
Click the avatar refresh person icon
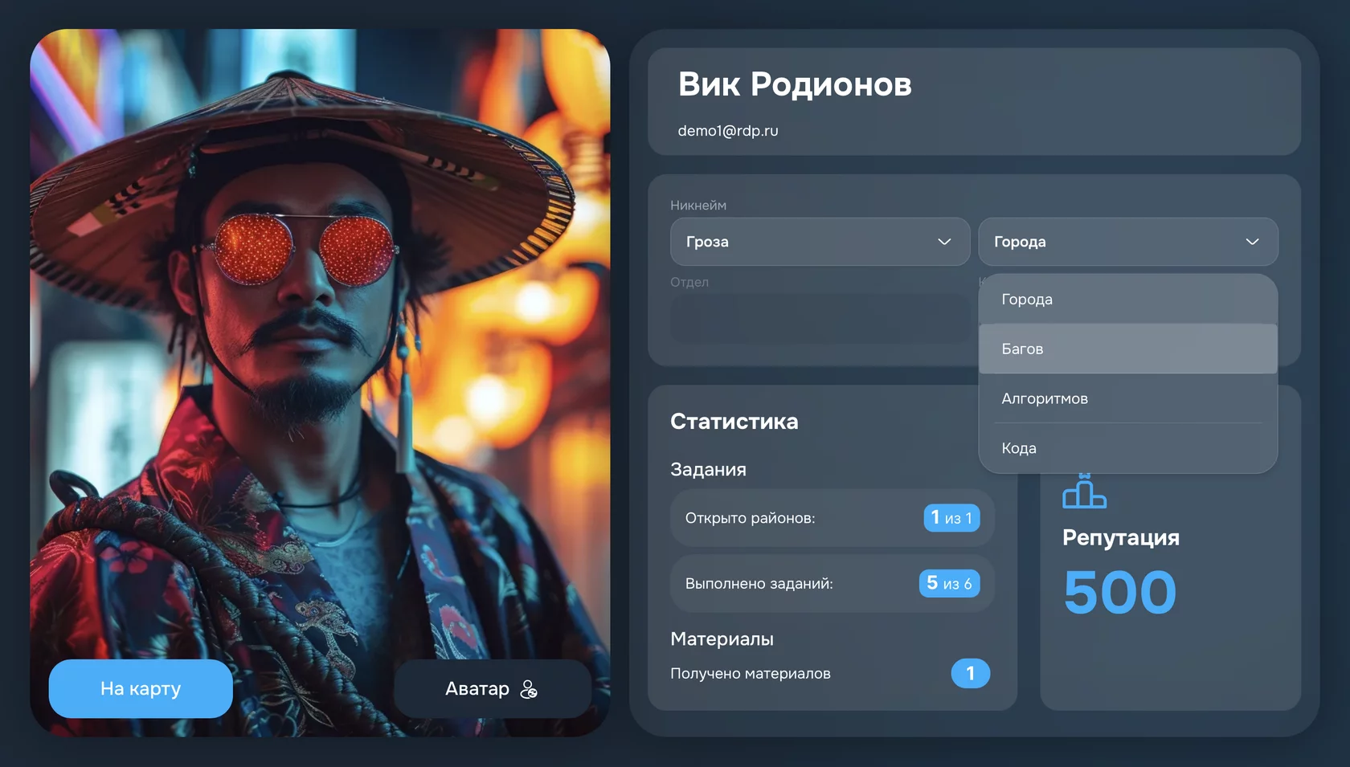click(530, 688)
